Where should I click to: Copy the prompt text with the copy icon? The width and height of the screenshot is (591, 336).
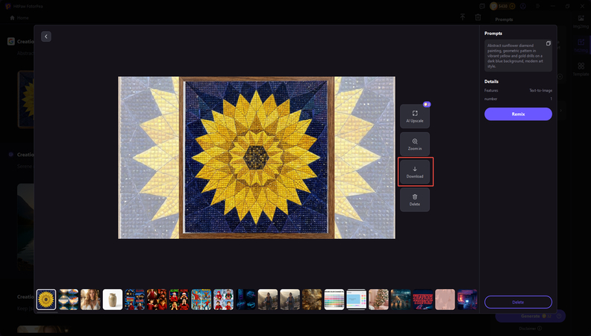pos(548,43)
